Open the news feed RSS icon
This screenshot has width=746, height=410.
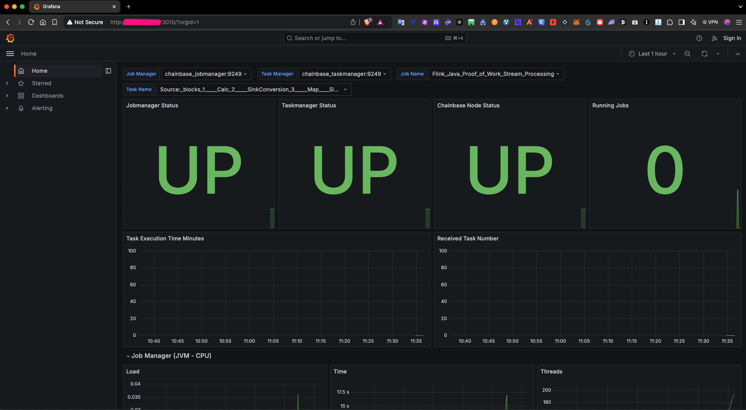pos(714,38)
